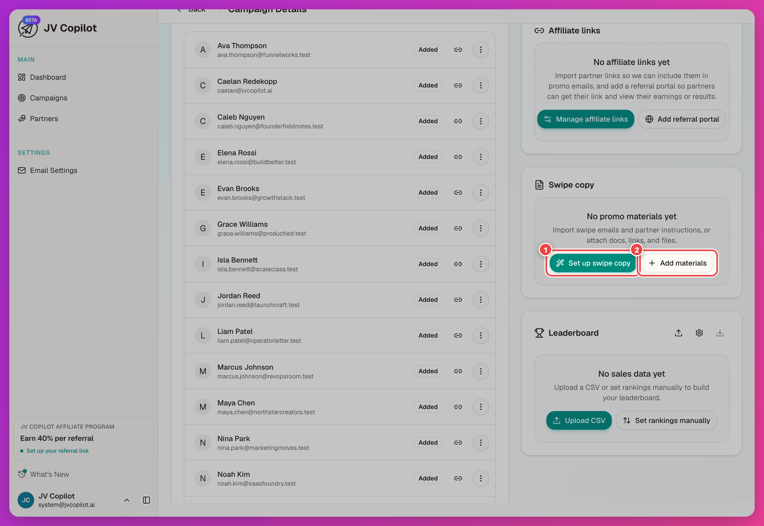Click Set up swipe copy button
This screenshot has width=764, height=526.
pyautogui.click(x=593, y=263)
